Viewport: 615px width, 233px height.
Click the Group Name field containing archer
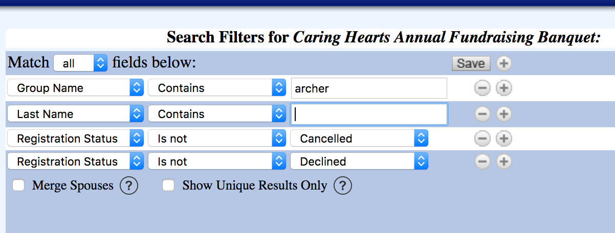click(x=369, y=88)
